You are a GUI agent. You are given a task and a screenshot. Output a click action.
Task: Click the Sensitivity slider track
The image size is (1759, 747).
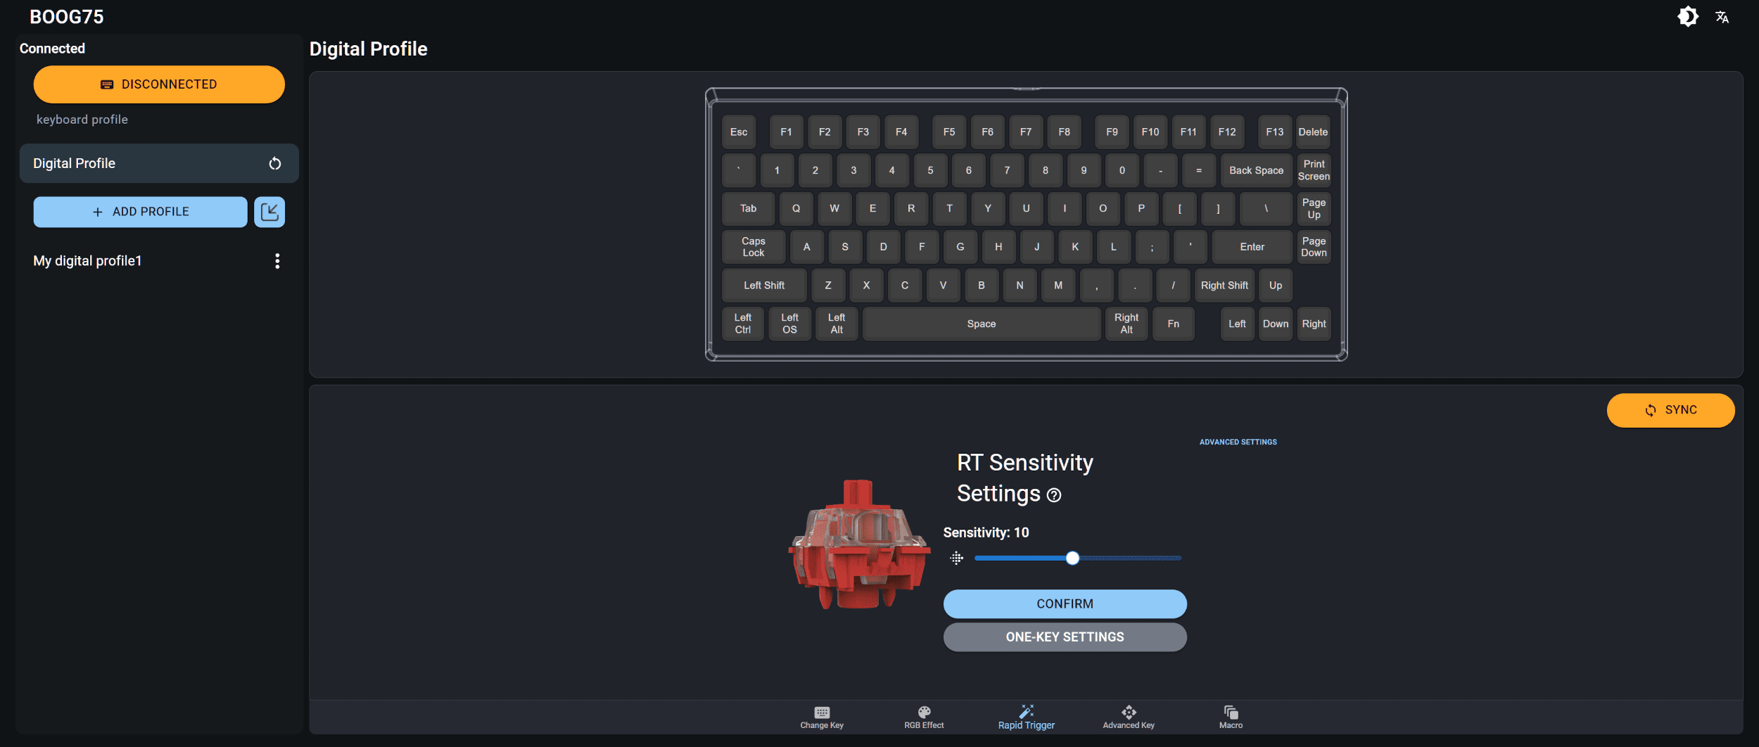pyautogui.click(x=1077, y=558)
